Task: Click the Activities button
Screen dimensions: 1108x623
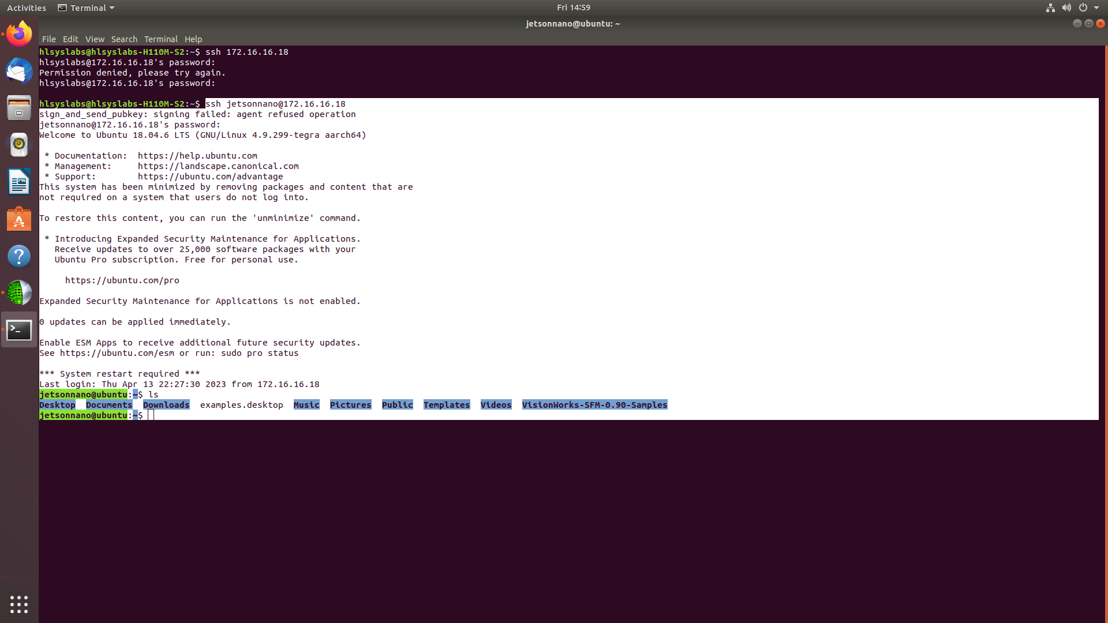Action: 26,7
